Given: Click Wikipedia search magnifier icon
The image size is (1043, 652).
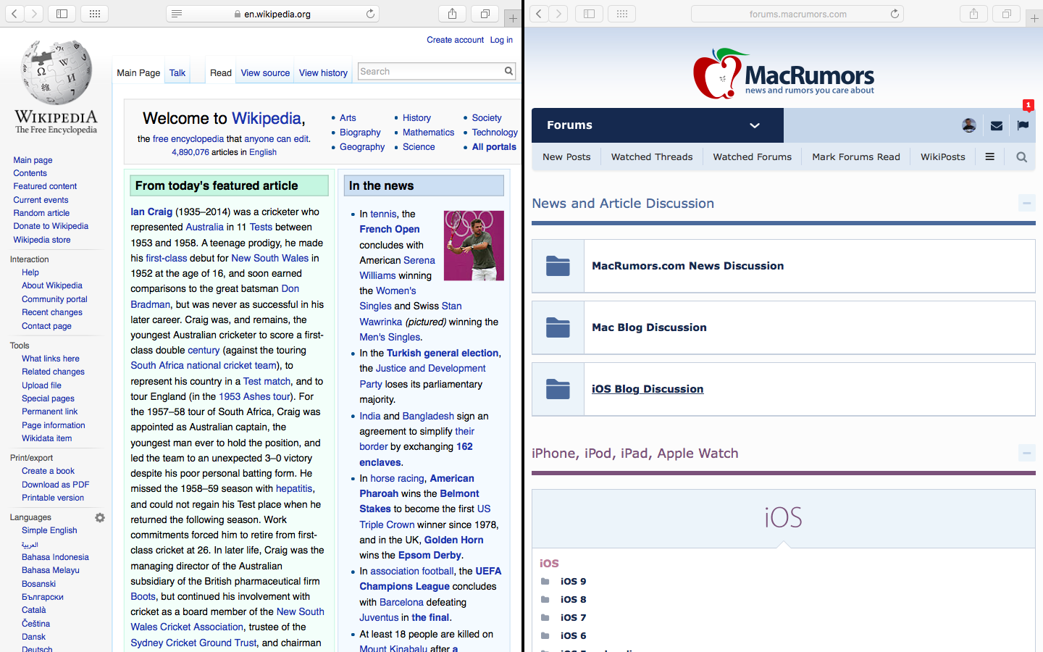Looking at the screenshot, I should 509,71.
